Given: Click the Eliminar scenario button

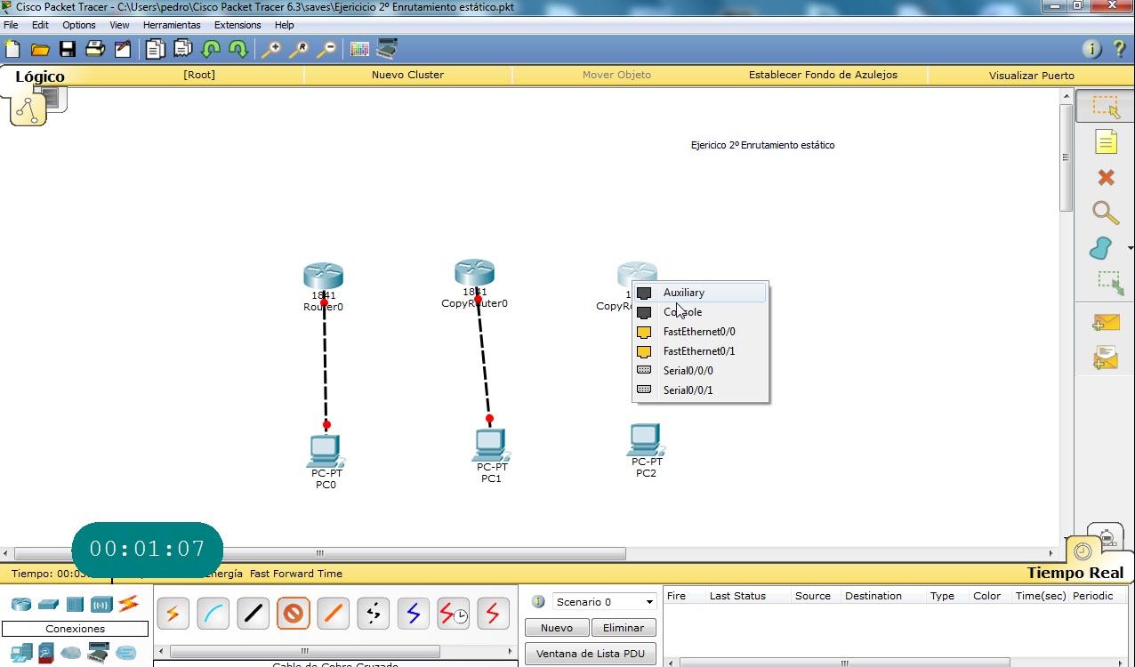Looking at the screenshot, I should (624, 628).
